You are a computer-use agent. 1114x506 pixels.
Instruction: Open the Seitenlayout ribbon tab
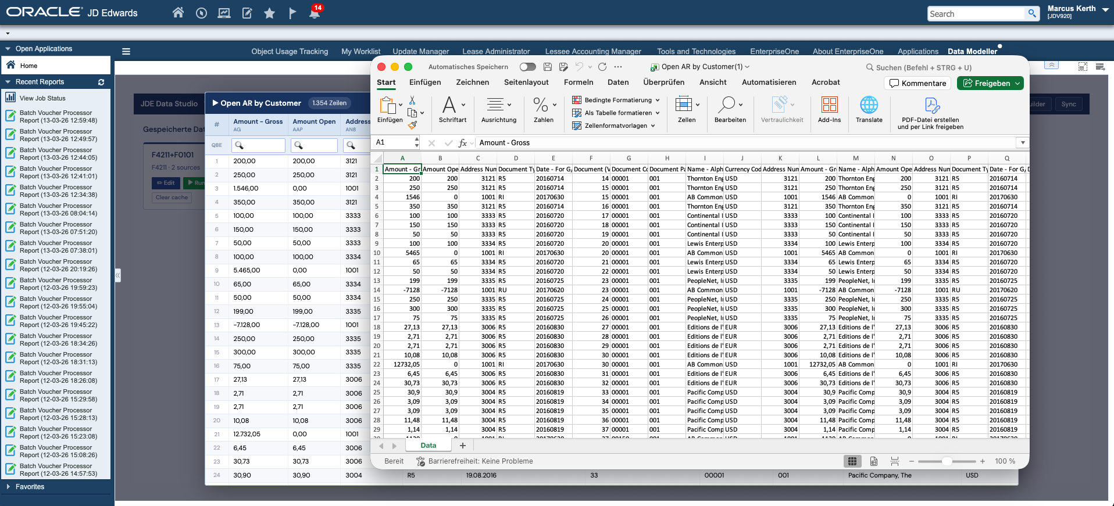click(526, 82)
